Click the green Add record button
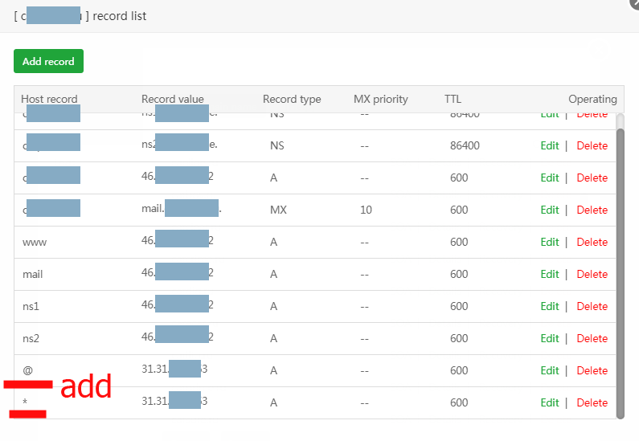The height and width of the screenshot is (441, 639). (x=48, y=61)
